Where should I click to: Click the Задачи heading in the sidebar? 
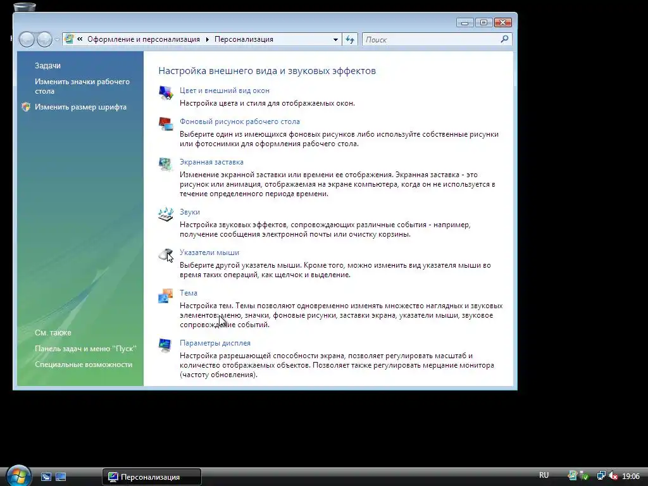(x=47, y=66)
